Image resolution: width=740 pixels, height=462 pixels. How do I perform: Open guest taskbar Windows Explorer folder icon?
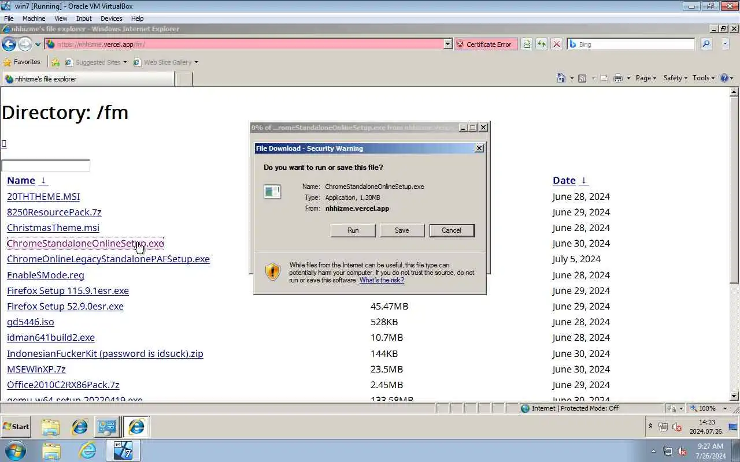click(x=50, y=427)
